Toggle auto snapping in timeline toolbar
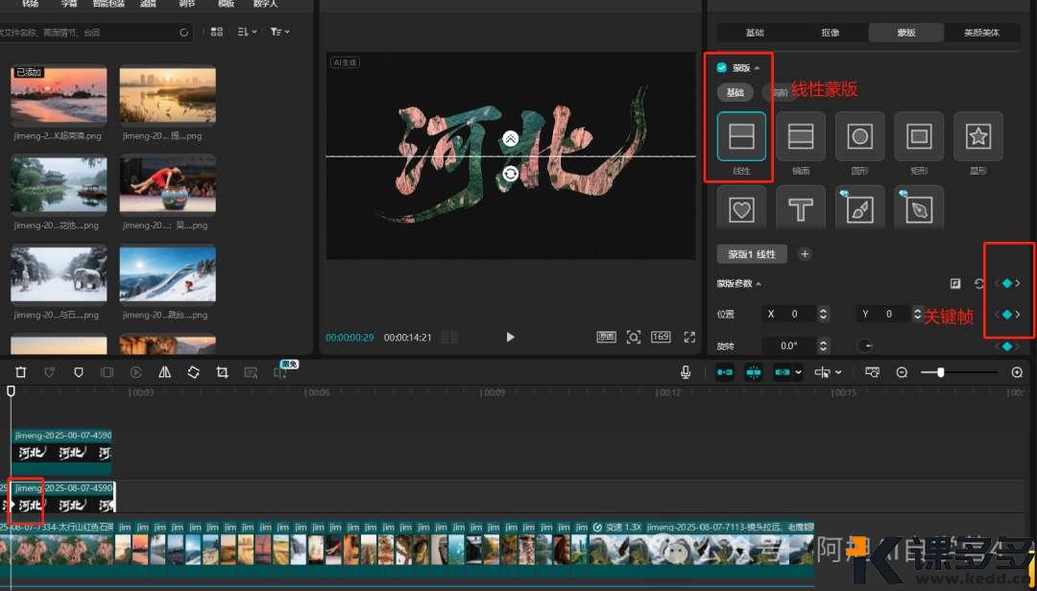Screen dimensions: 1037x591 (754, 372)
